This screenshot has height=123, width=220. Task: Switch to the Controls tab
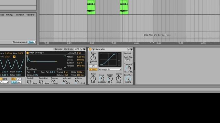tap(68, 49)
